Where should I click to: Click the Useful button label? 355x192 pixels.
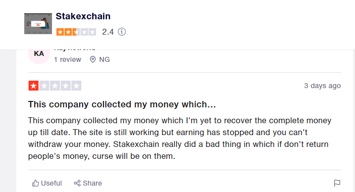click(x=51, y=183)
